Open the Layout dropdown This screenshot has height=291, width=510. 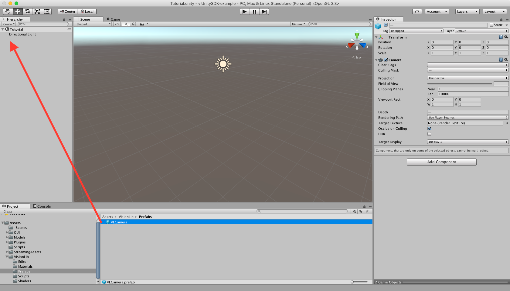[495, 12]
